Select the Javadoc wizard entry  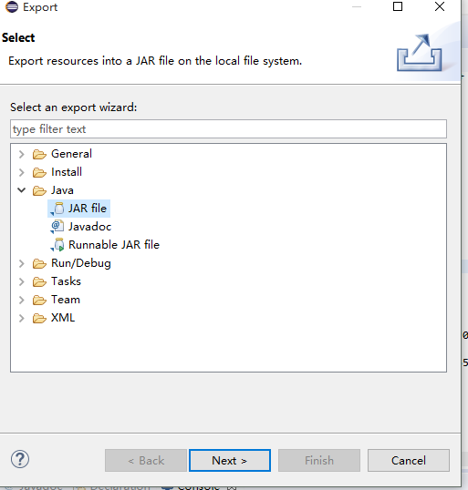point(89,227)
